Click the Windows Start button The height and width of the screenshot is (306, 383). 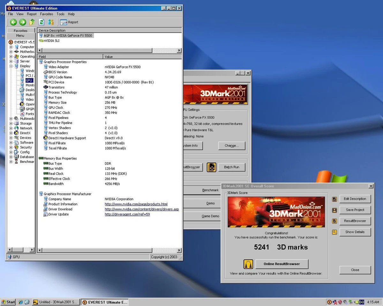(8, 302)
